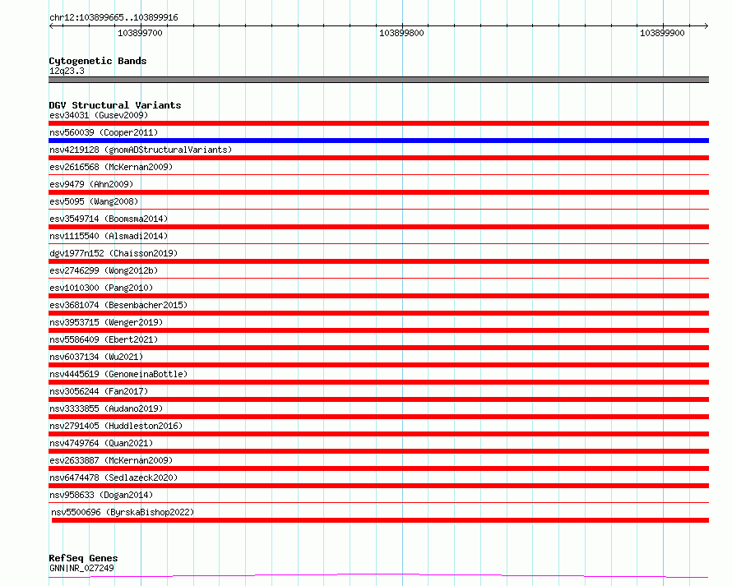This screenshot has width=732, height=586.
Task: Select nsv4445619 (GenomeinaBottle)
Action: click(x=118, y=374)
